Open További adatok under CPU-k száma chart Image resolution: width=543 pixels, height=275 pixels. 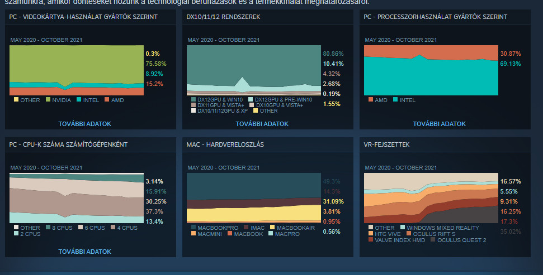point(85,252)
